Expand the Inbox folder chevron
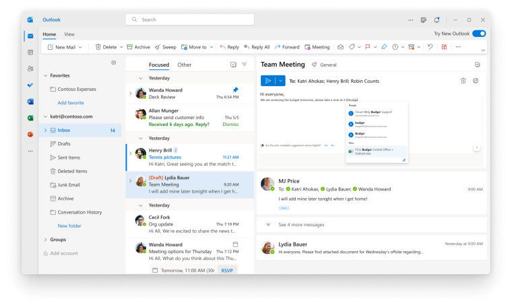 [45, 130]
